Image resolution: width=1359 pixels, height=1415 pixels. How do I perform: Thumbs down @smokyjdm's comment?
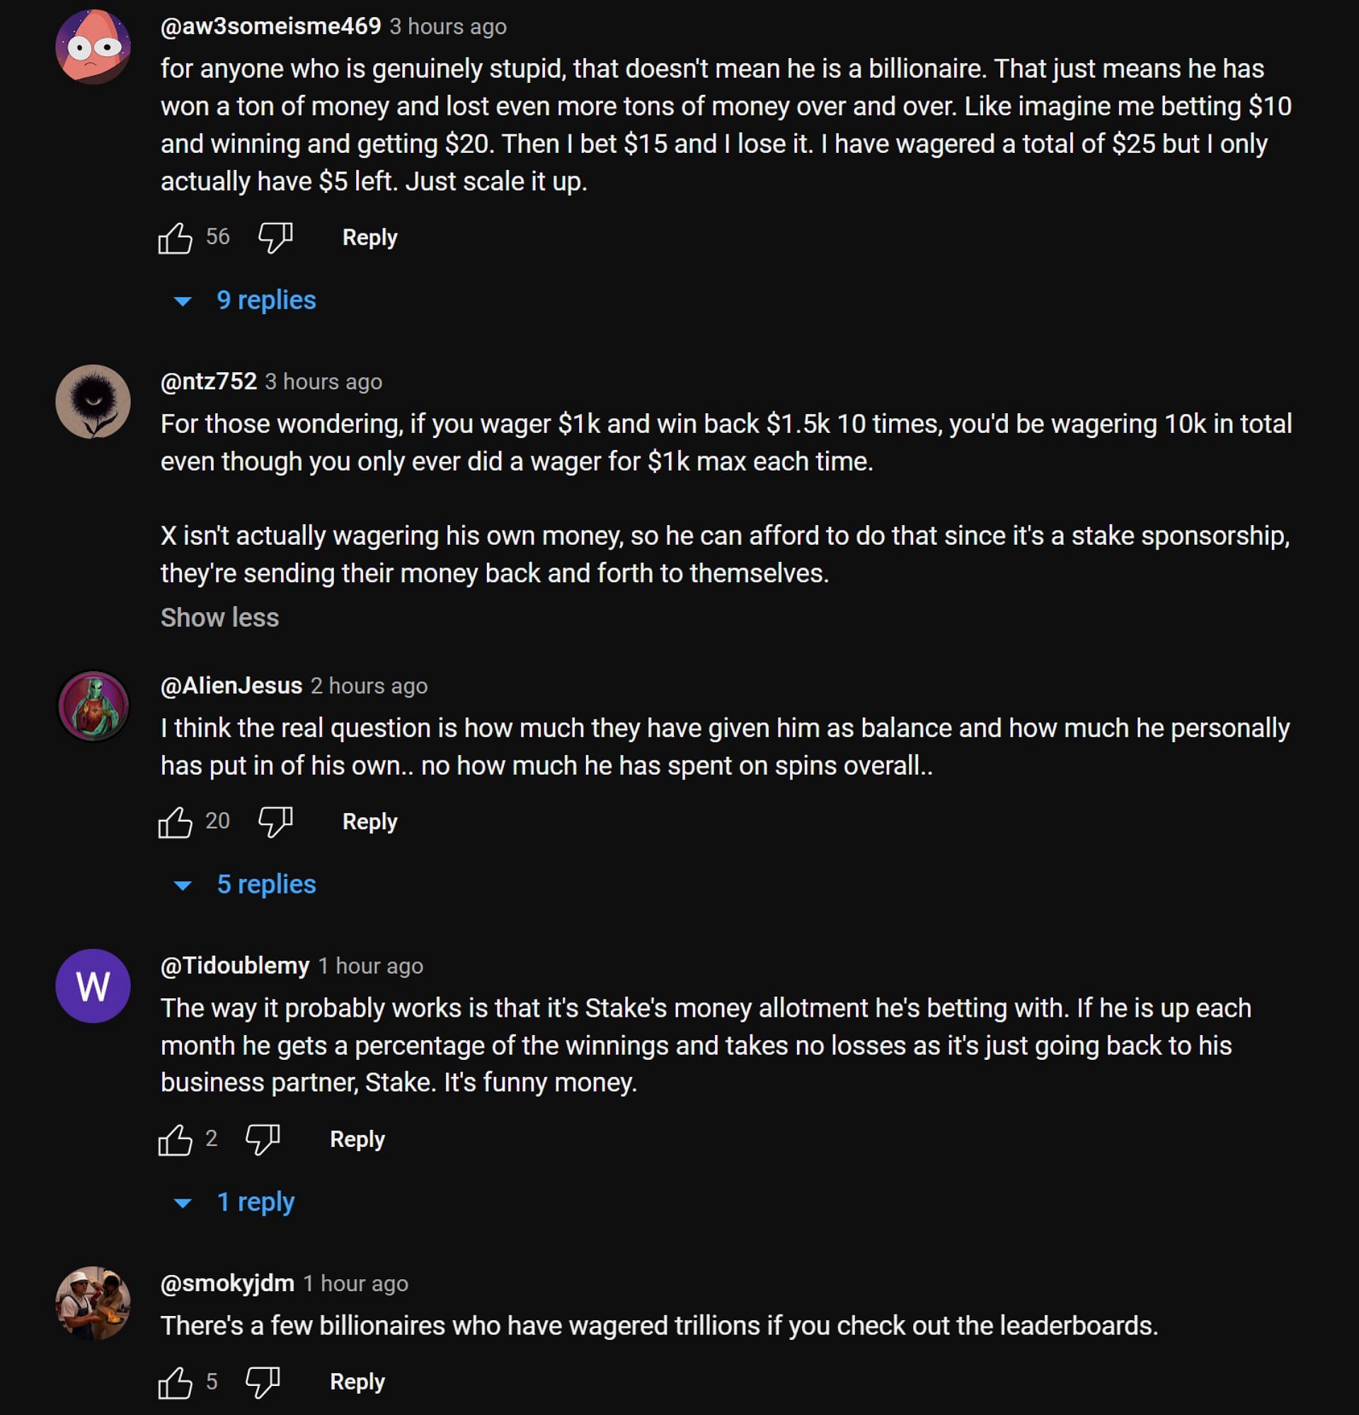point(262,1382)
